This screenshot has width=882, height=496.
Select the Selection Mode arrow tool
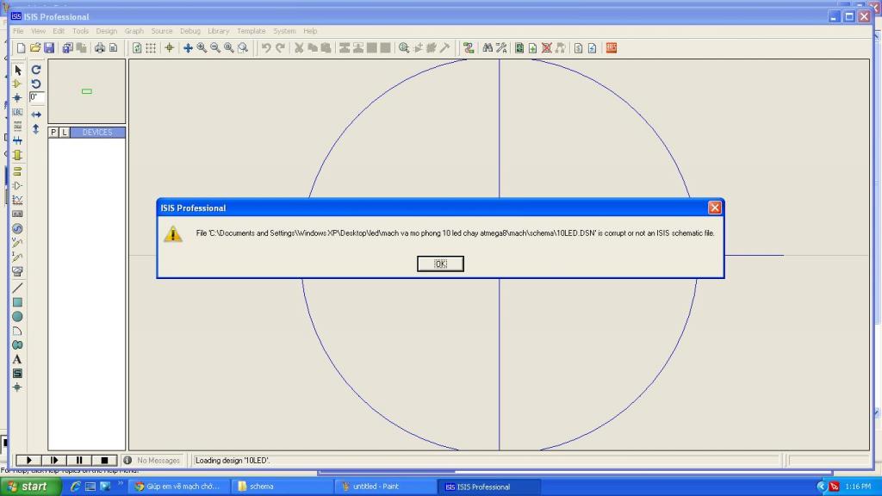pyautogui.click(x=17, y=70)
